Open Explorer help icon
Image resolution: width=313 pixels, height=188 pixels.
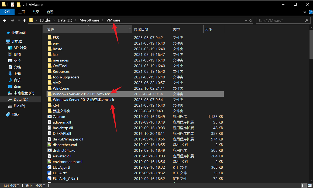tap(311, 12)
